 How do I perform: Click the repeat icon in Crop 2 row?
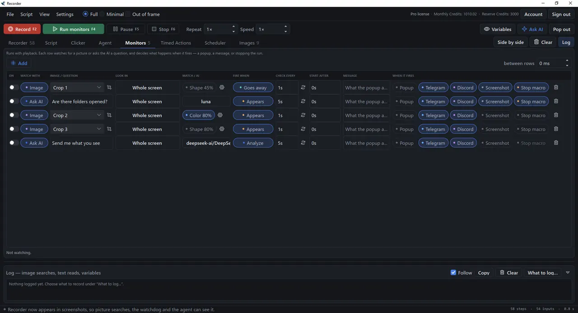point(303,115)
